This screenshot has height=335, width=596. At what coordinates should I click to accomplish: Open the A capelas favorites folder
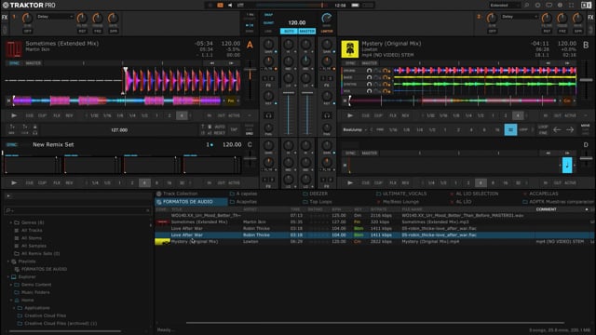[x=243, y=194]
